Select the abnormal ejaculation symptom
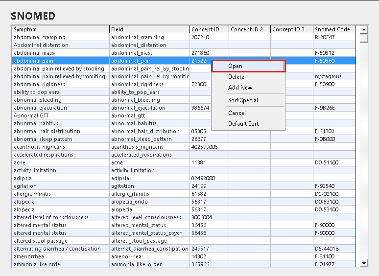Viewport: 379px width, 276px height. 61,108
